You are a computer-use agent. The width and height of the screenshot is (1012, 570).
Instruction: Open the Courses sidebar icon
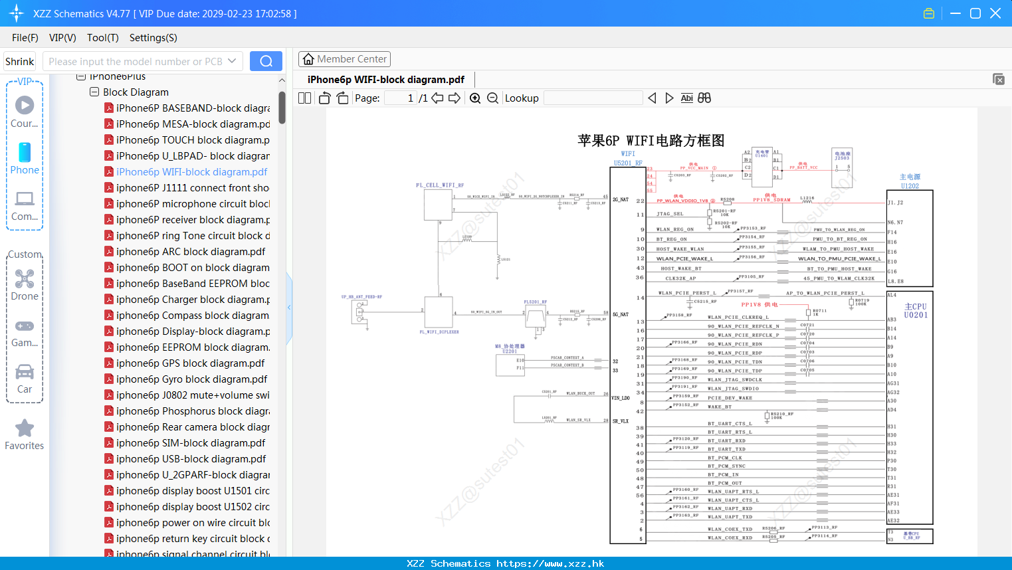click(25, 112)
